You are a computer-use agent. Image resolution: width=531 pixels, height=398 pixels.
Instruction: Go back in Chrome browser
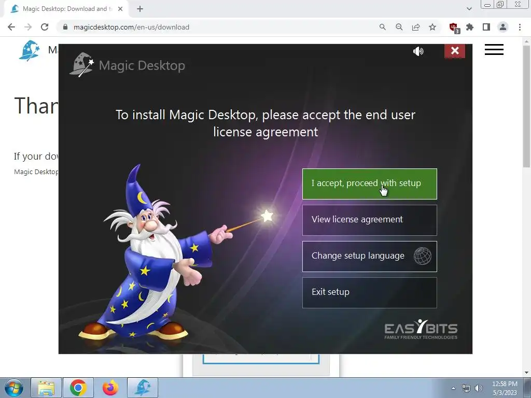[x=11, y=27]
